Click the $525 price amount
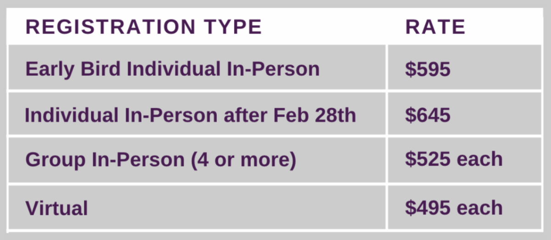The image size is (551, 240). [428, 159]
